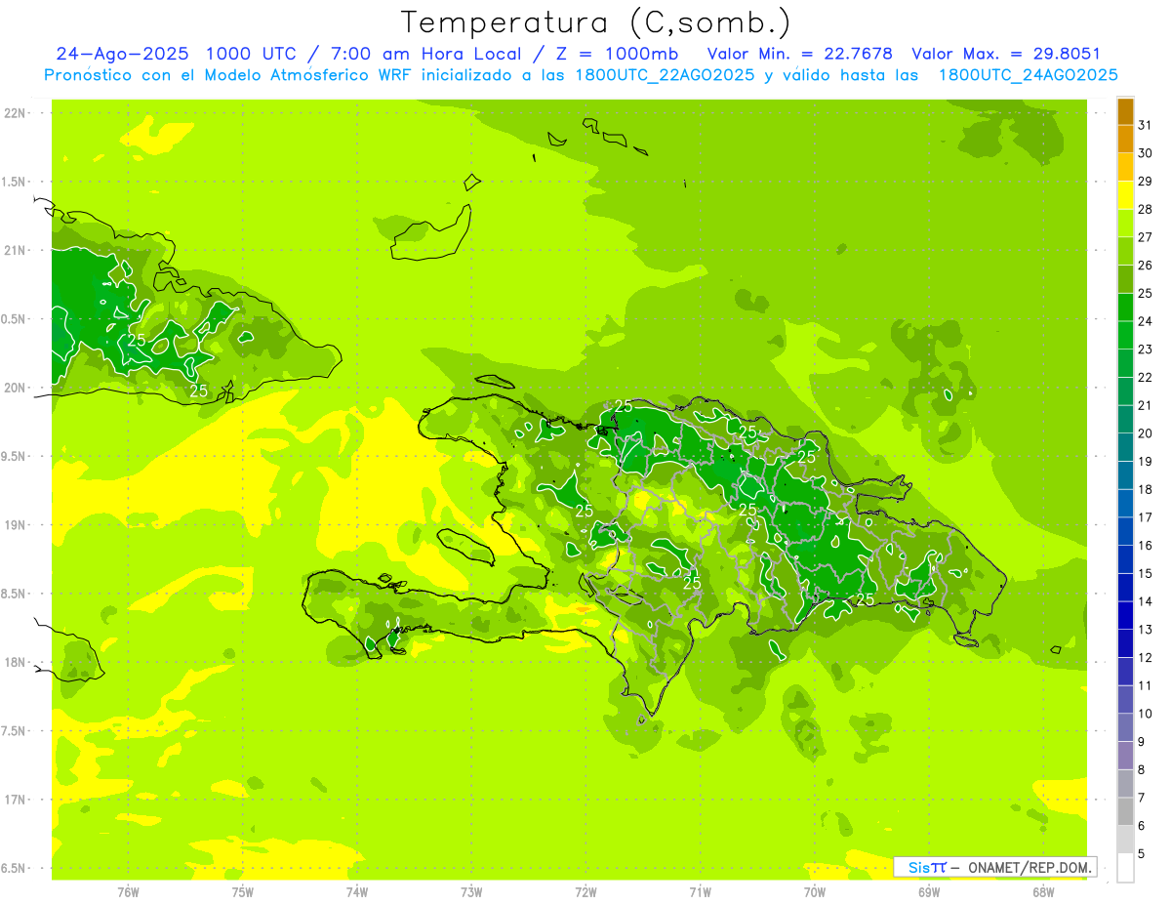Click the '74W' longitude label
Image resolution: width=1171 pixels, height=905 pixels.
[x=357, y=892]
